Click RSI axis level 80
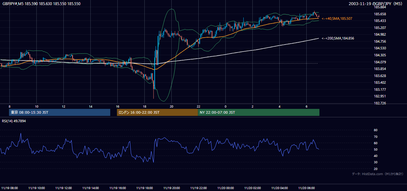The height and width of the screenshot is (191, 407). pyautogui.click(x=375, y=130)
